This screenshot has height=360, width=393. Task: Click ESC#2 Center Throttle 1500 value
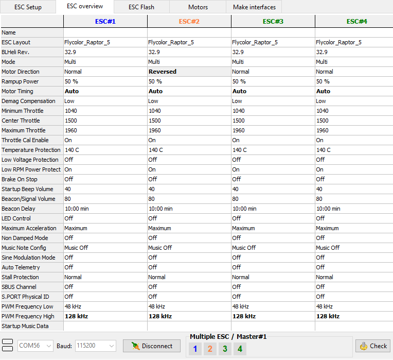(189, 121)
